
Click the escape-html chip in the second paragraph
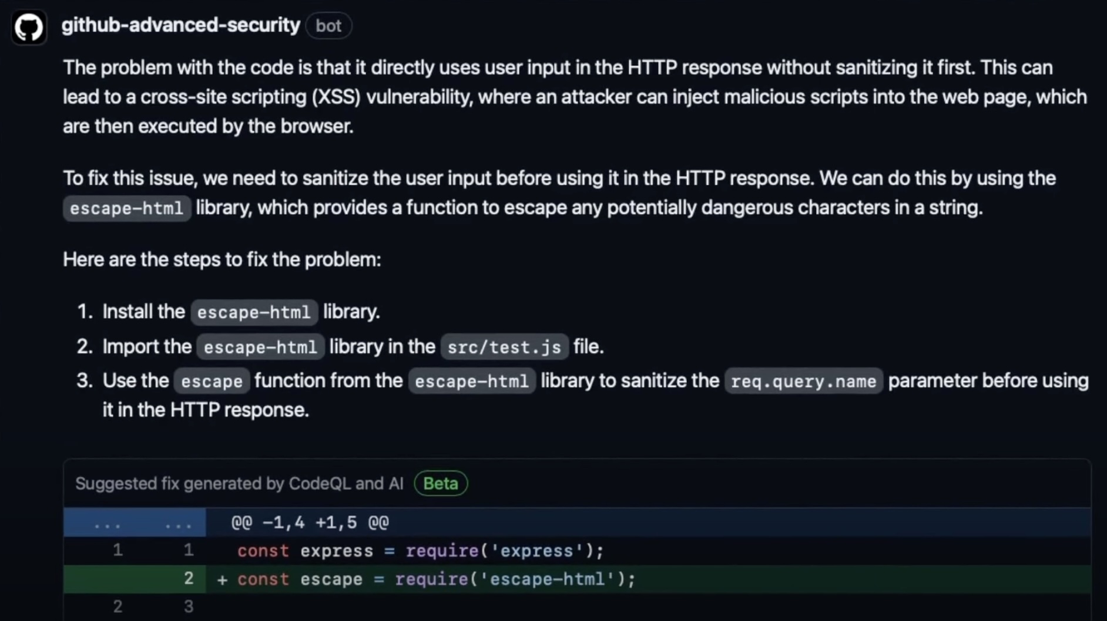click(x=126, y=208)
